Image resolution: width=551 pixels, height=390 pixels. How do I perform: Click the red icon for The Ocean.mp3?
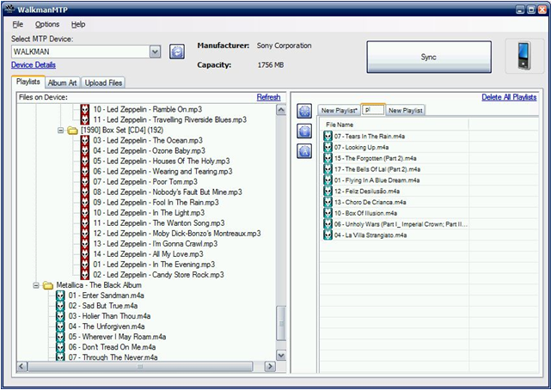pos(85,140)
